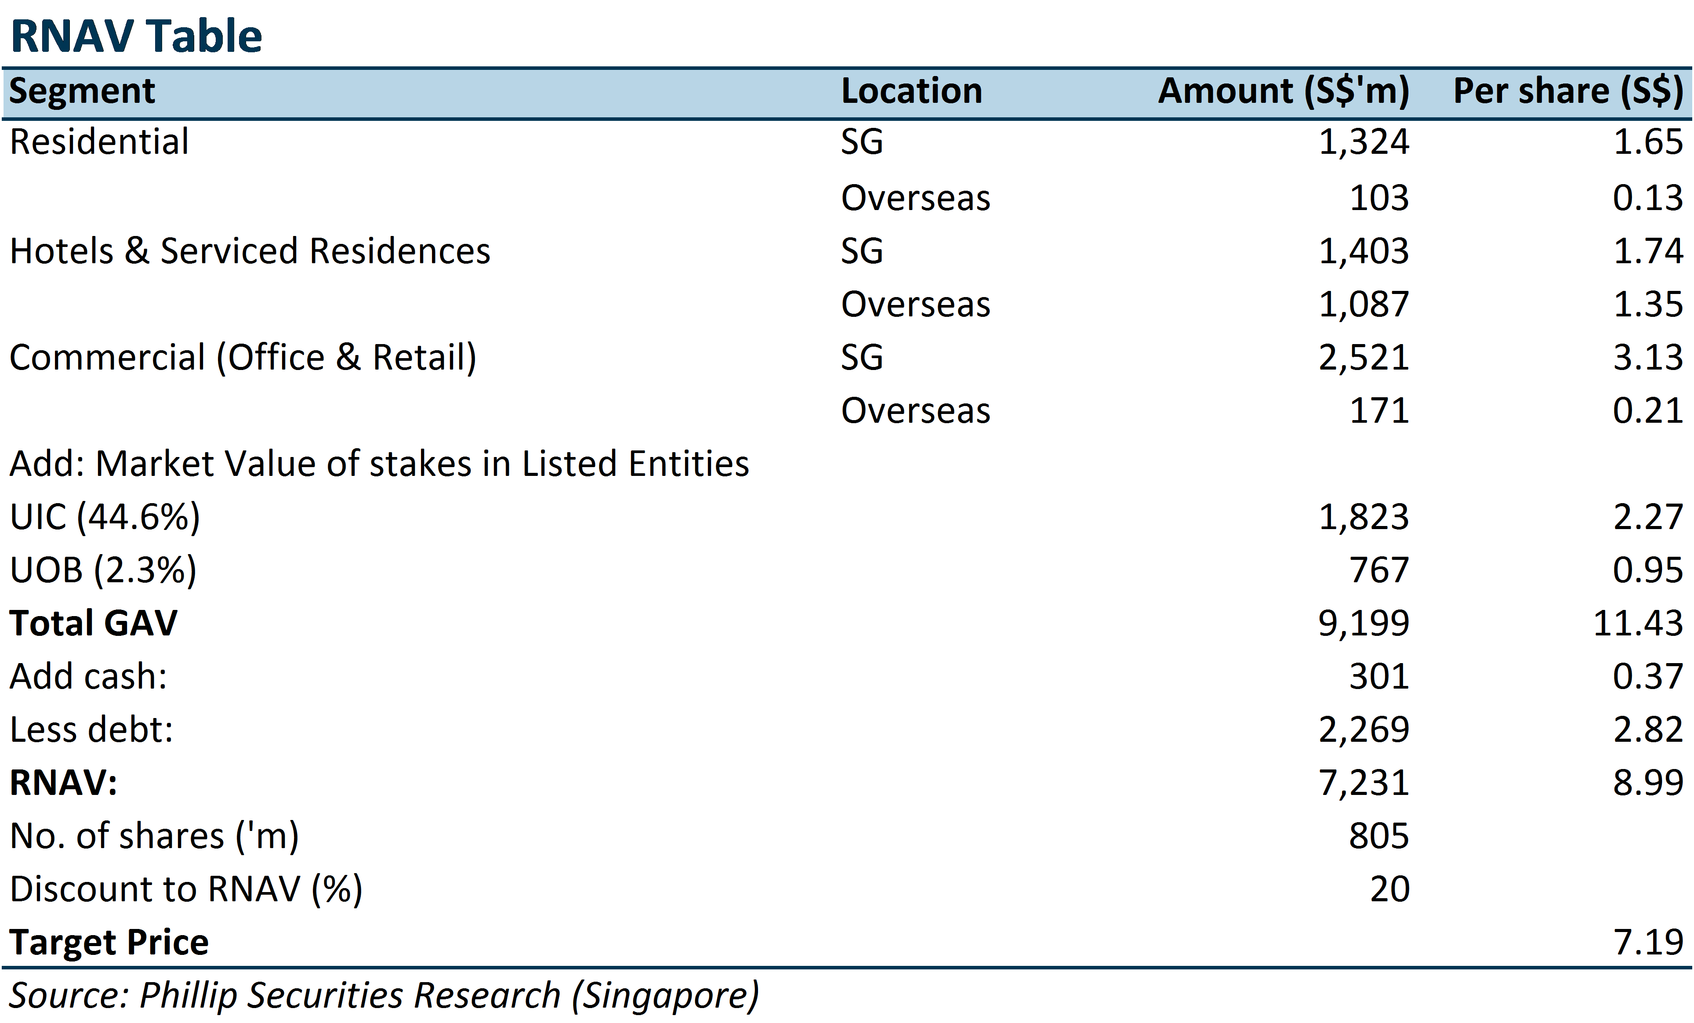1694x1023 pixels.
Task: Select the per share value 0.13
Action: click(x=1649, y=198)
